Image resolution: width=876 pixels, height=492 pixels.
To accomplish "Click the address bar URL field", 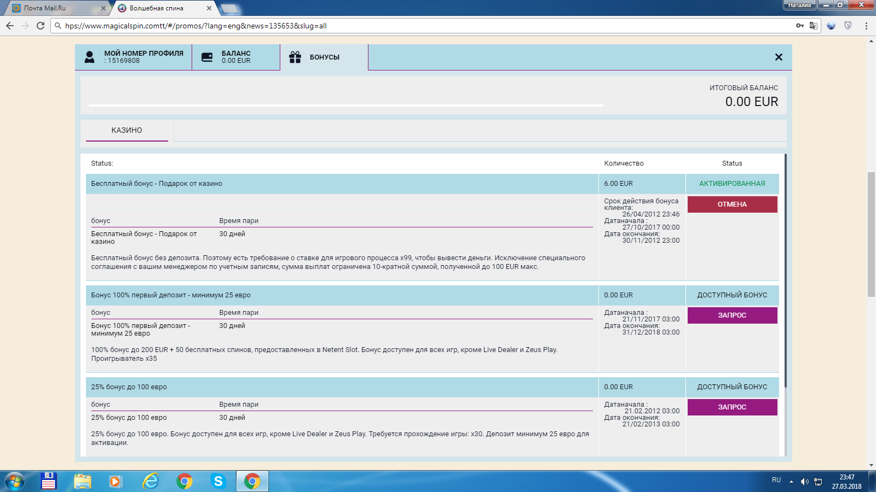I will coord(383,26).
